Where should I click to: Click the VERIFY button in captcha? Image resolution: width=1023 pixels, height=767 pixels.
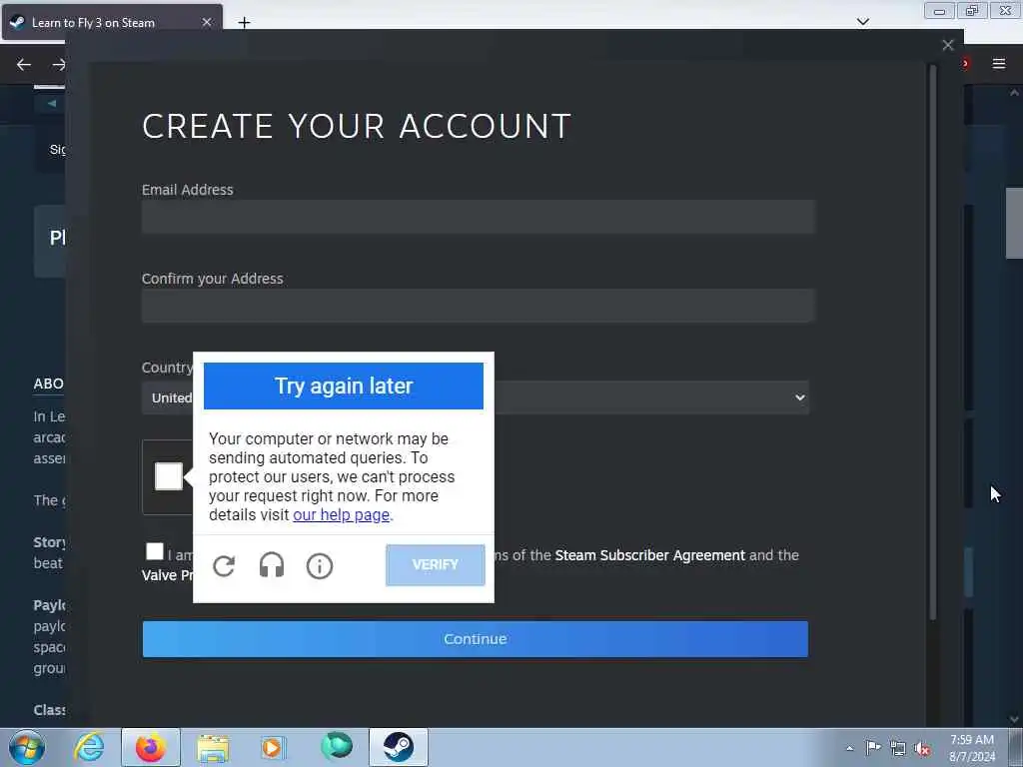coord(436,565)
